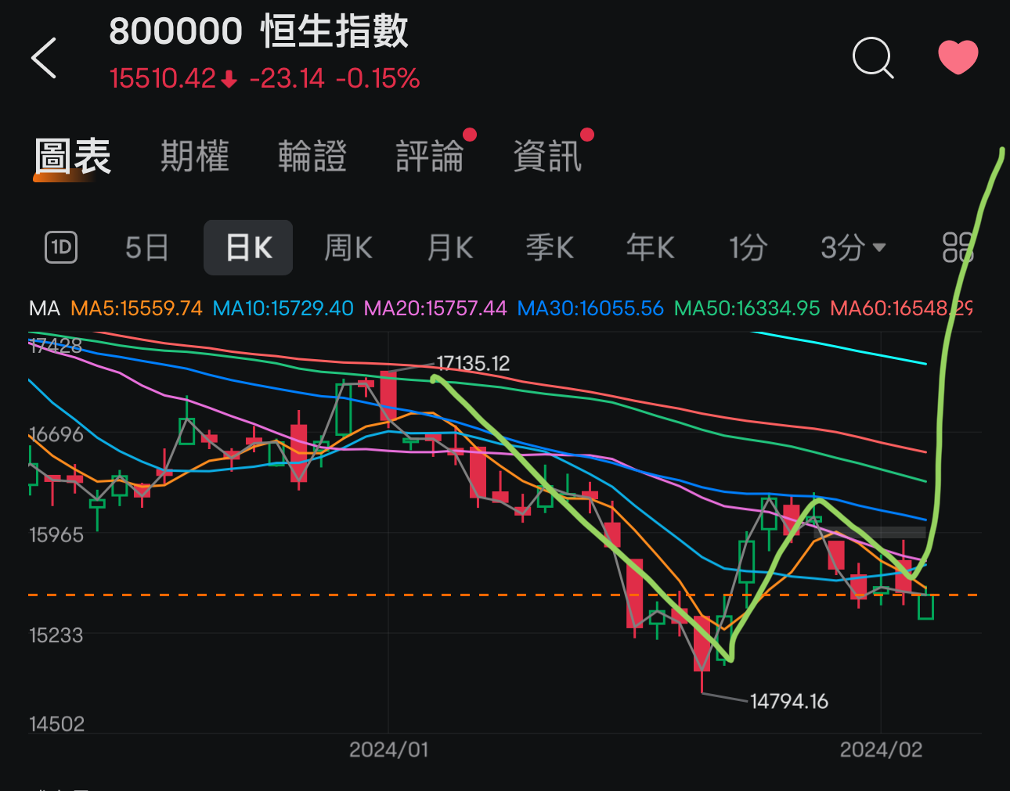Tap the 2024/01 date axis label
The width and height of the screenshot is (1010, 791).
point(389,750)
